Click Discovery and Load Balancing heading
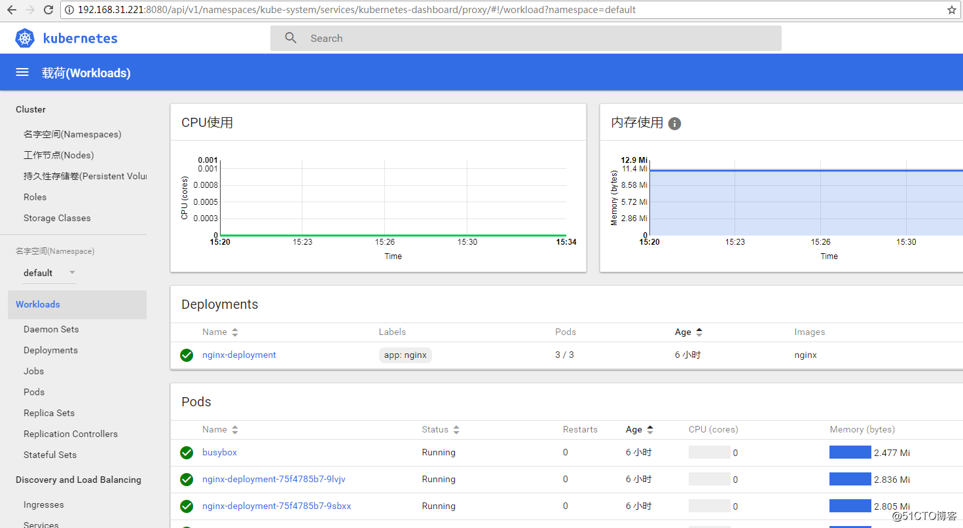 tap(79, 480)
